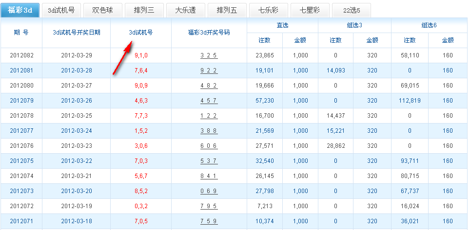
Task: Open the 双色球 tab
Action: click(102, 11)
